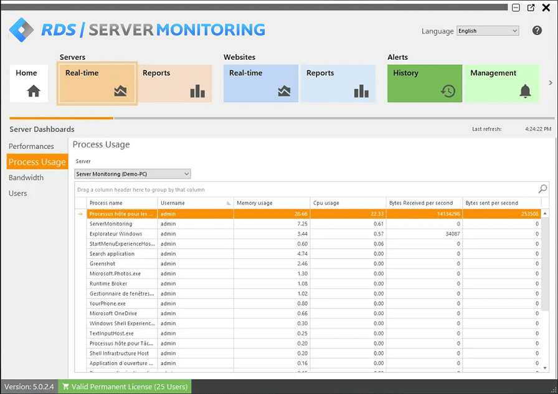Viewport: 558px width, 394px height.
Task: Switch to the Bandwidth dashboard tab
Action: 26,177
